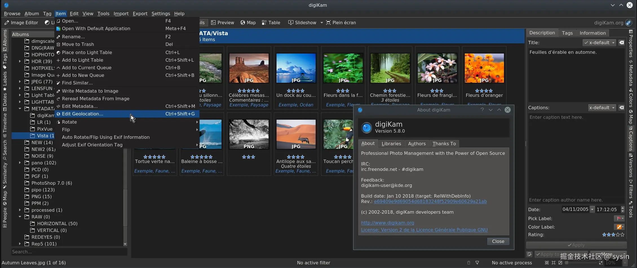Screen dimensions: 637x268
Task: Start a Slideshow
Action: (x=302, y=23)
